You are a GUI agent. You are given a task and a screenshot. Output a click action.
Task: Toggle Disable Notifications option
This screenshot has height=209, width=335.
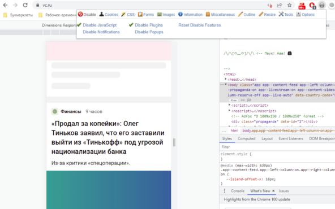(x=101, y=32)
